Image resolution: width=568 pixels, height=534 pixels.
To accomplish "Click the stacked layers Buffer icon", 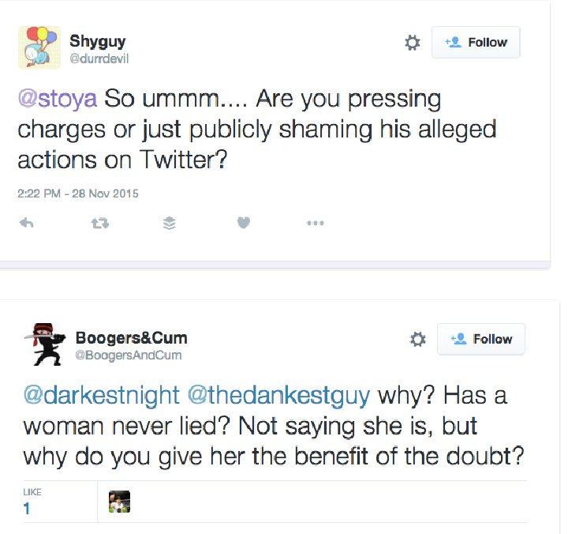I will (x=170, y=223).
